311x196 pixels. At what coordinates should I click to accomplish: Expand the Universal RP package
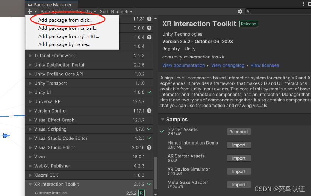coord(30,101)
